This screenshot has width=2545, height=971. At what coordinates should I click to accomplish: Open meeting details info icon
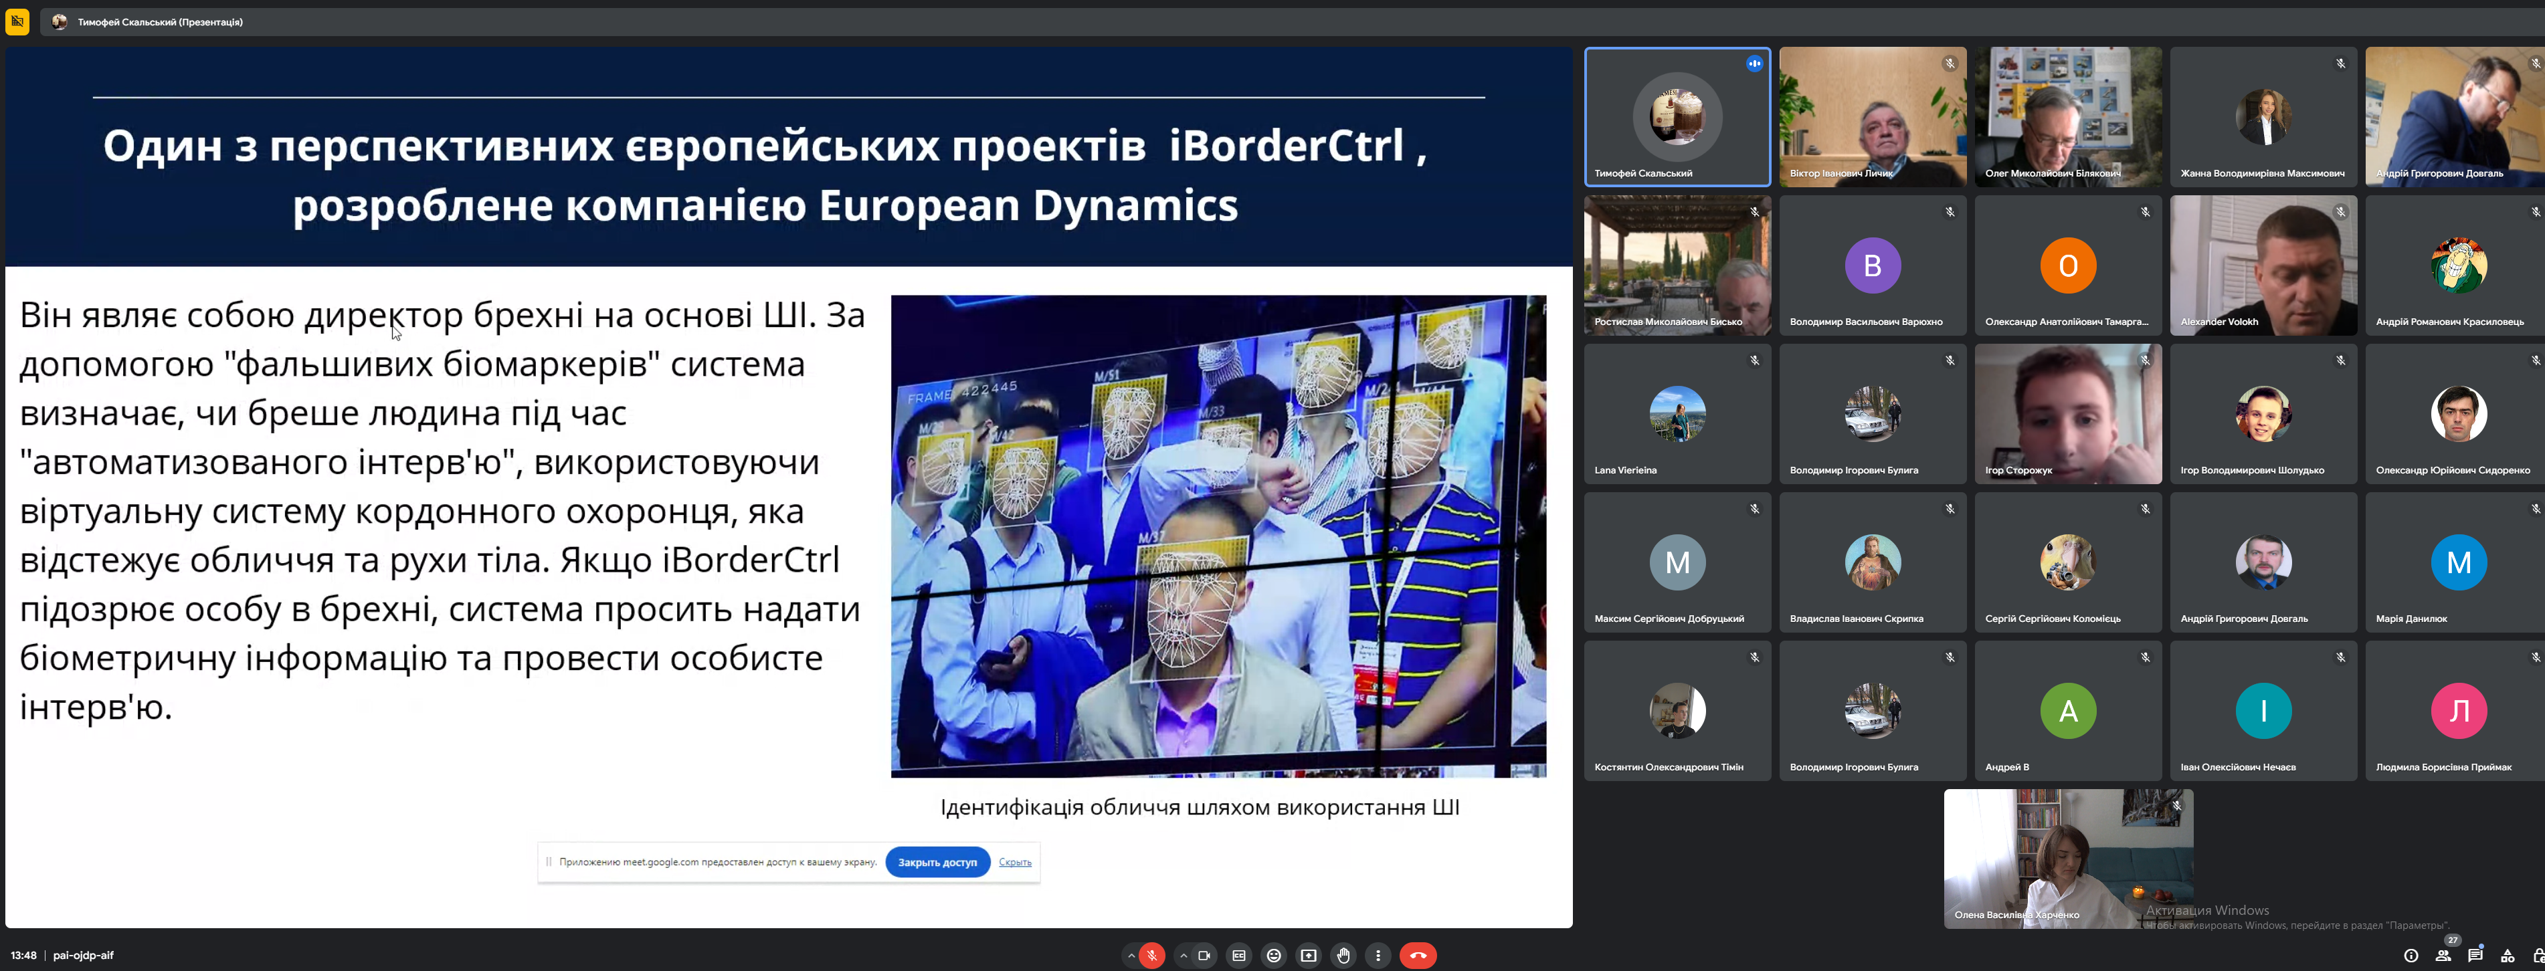coord(2411,955)
